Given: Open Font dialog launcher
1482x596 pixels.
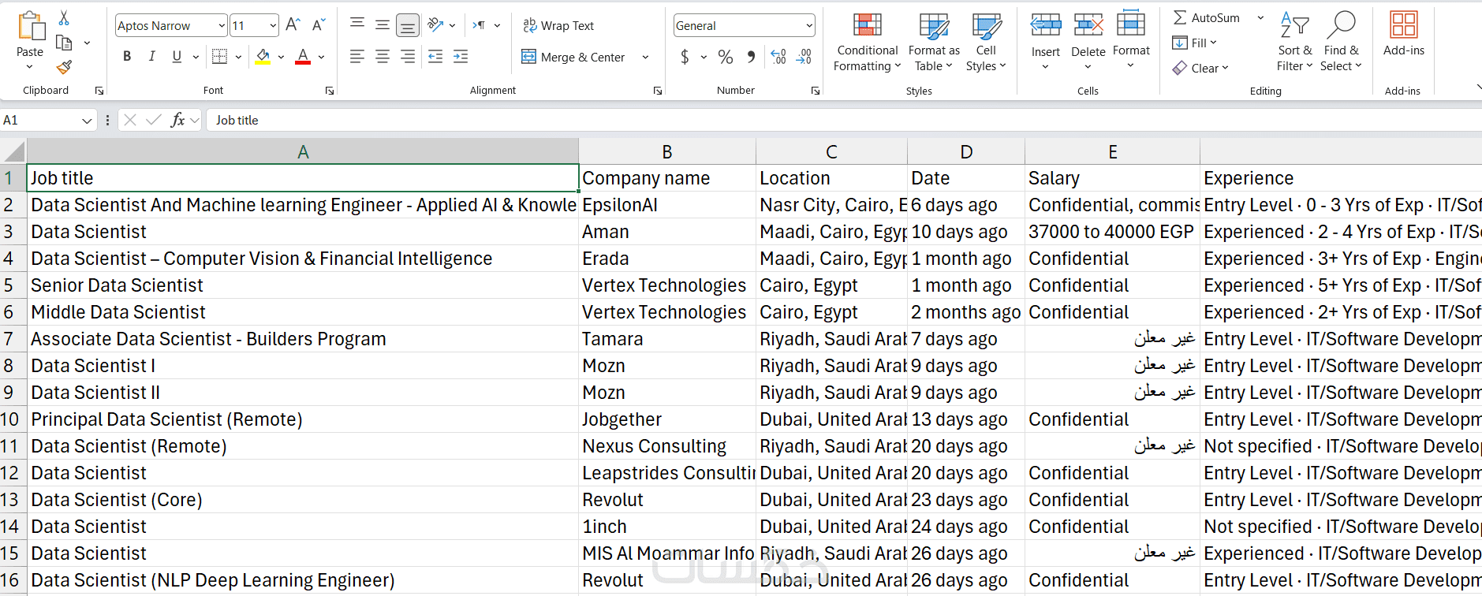Looking at the screenshot, I should coord(330,91).
